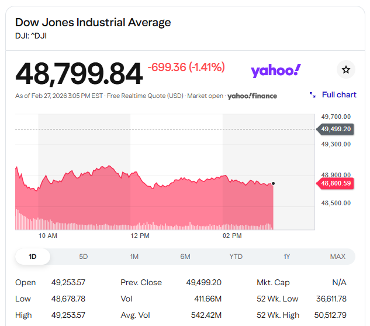Viewport: 370px width, 326px height.
Task: Click the star watchlist icon
Action: pyautogui.click(x=346, y=70)
